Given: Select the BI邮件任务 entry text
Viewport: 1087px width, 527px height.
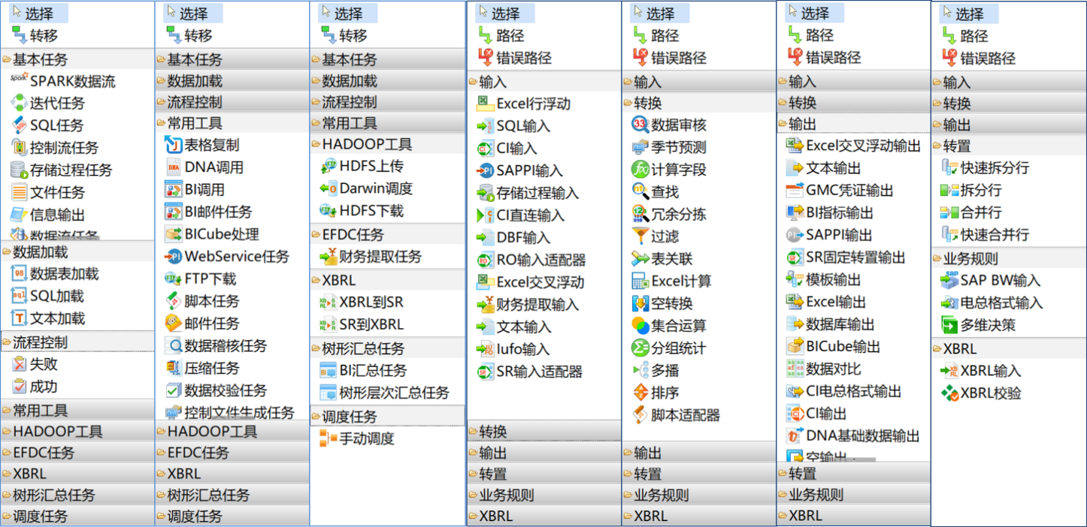Looking at the screenshot, I should tap(219, 212).
